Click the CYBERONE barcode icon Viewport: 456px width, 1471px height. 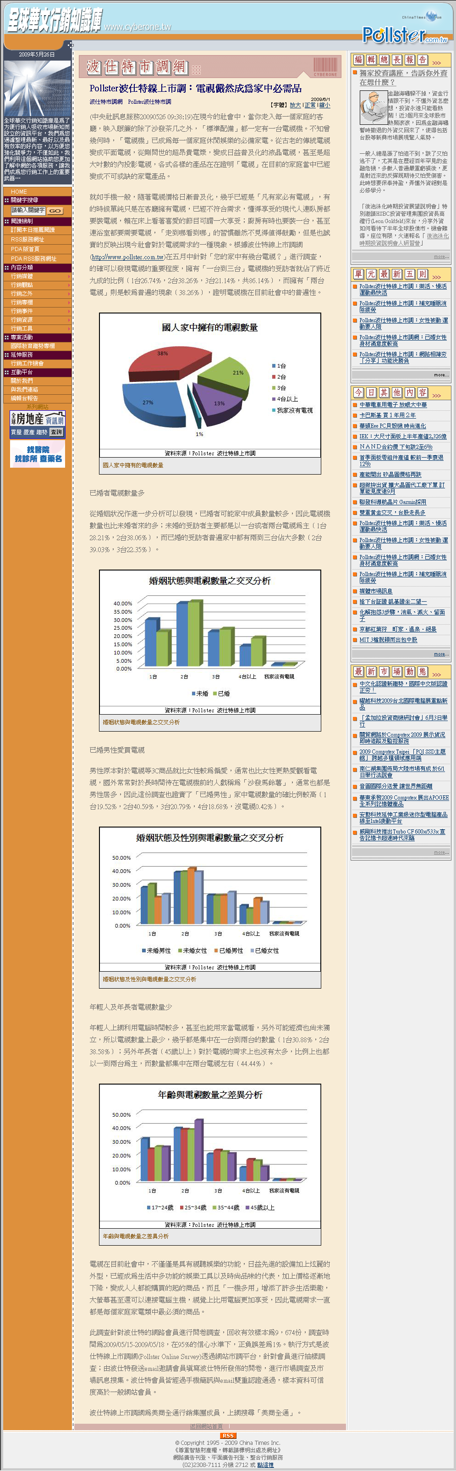[325, 66]
